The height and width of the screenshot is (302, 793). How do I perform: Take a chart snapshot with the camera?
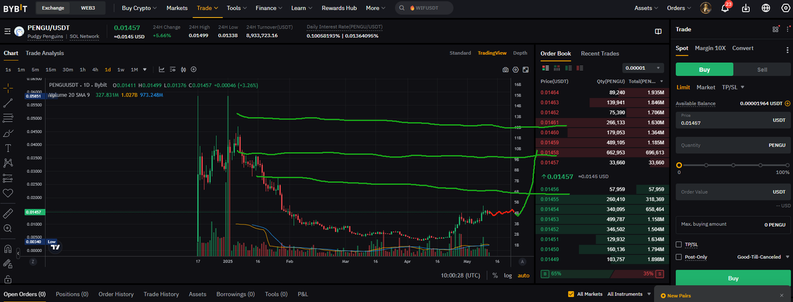pyautogui.click(x=506, y=69)
